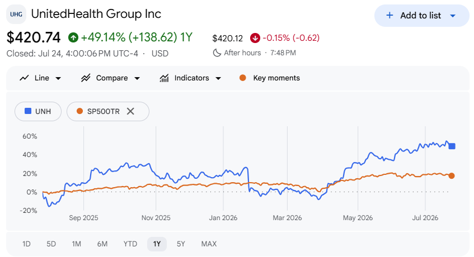
Task: Click the Line chart type icon
Action: click(24, 78)
